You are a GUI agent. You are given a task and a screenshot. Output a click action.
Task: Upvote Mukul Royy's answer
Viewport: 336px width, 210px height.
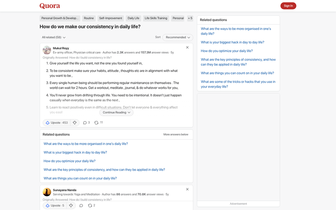(x=57, y=123)
